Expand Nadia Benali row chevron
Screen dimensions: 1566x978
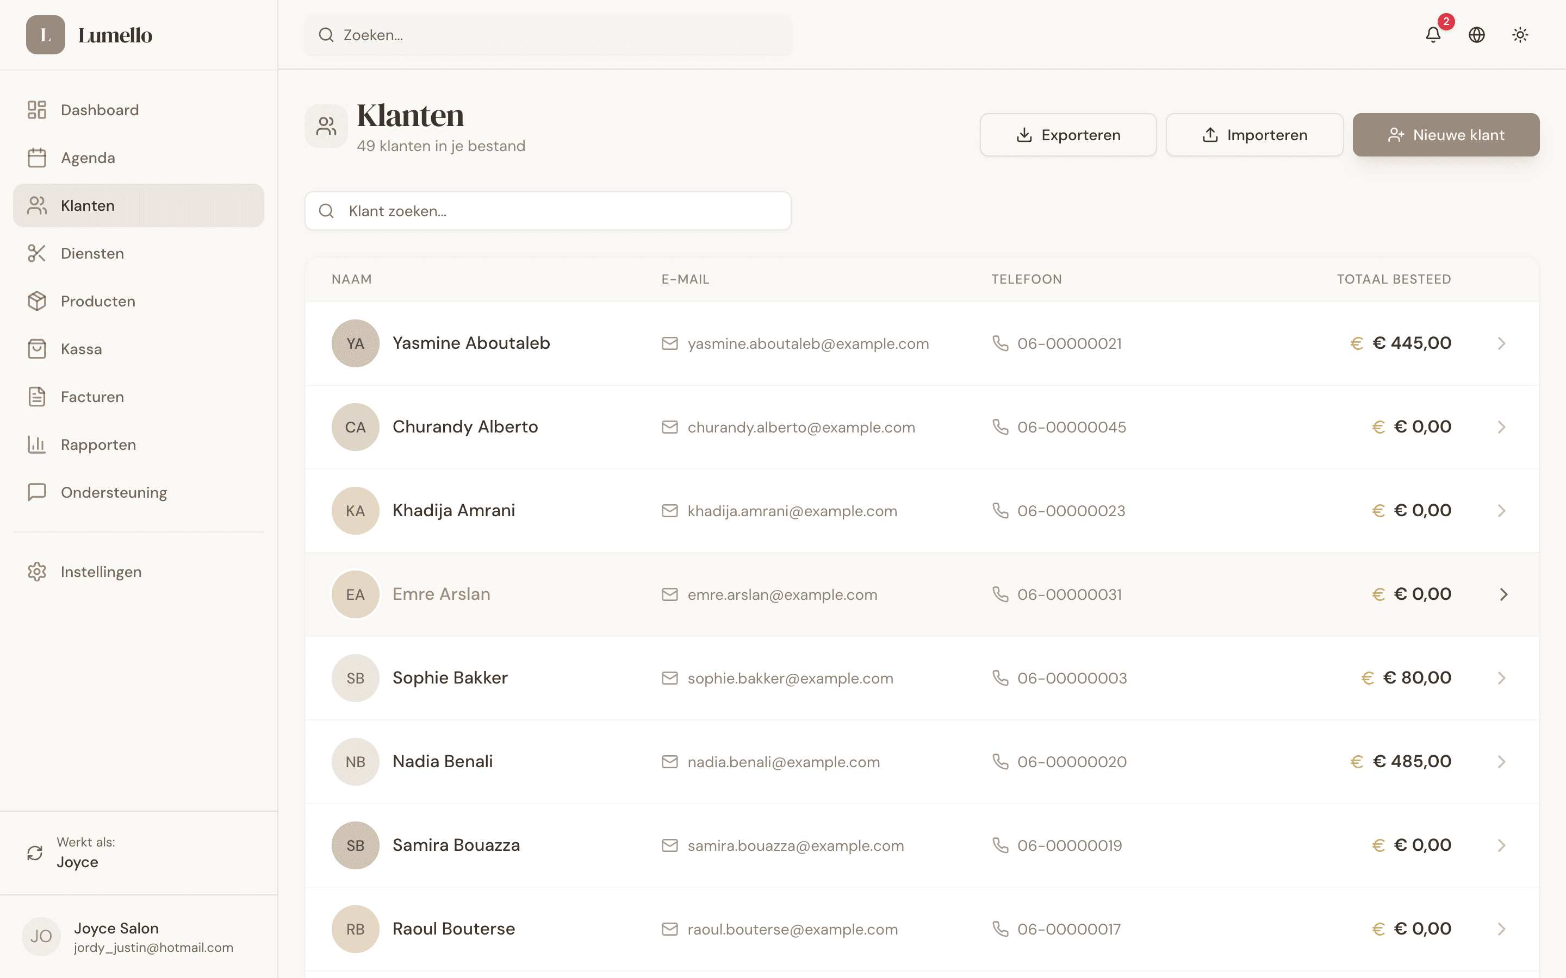(1502, 762)
